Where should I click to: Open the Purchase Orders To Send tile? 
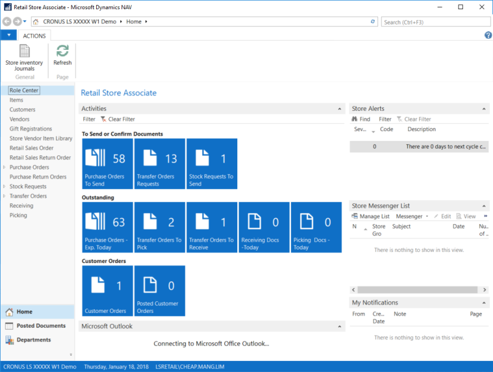(107, 164)
